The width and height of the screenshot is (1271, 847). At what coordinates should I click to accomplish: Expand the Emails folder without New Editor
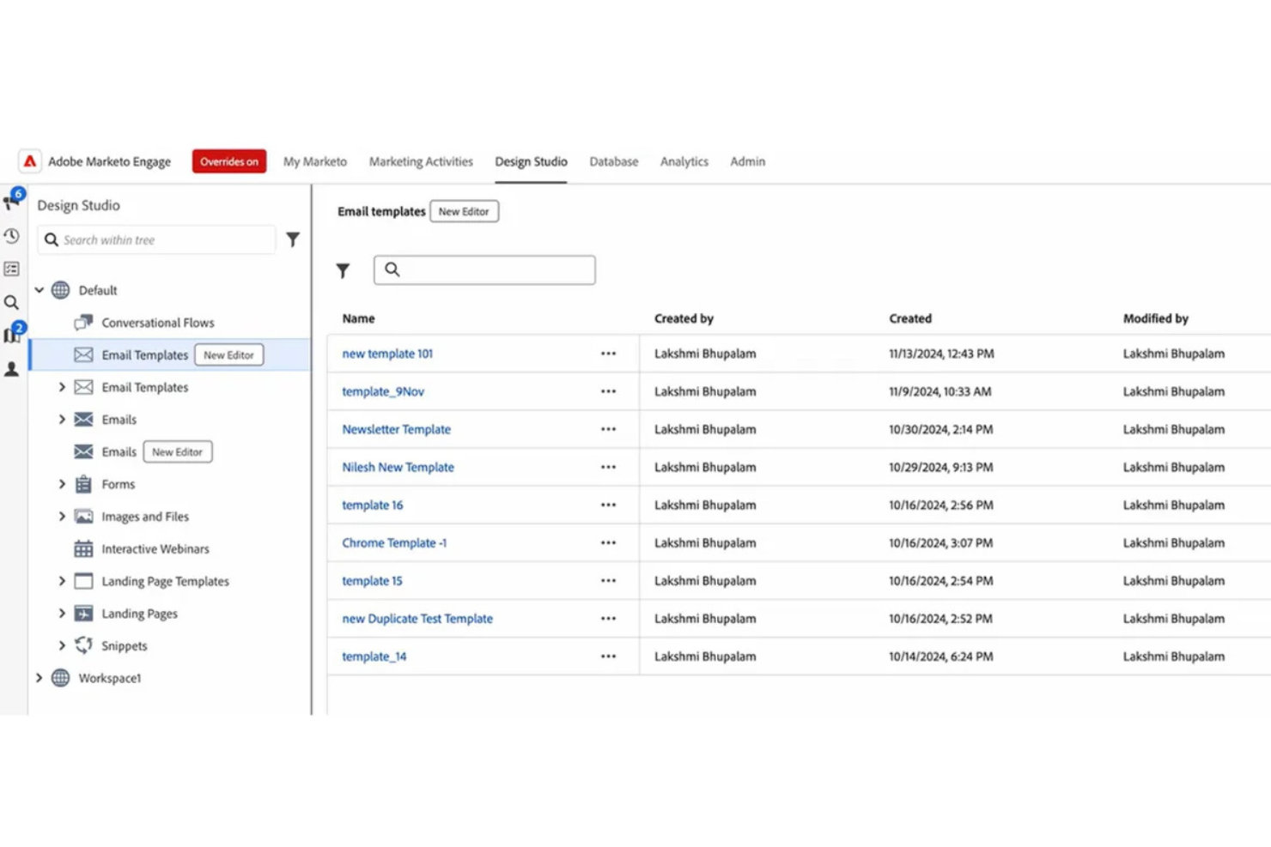pyautogui.click(x=62, y=420)
